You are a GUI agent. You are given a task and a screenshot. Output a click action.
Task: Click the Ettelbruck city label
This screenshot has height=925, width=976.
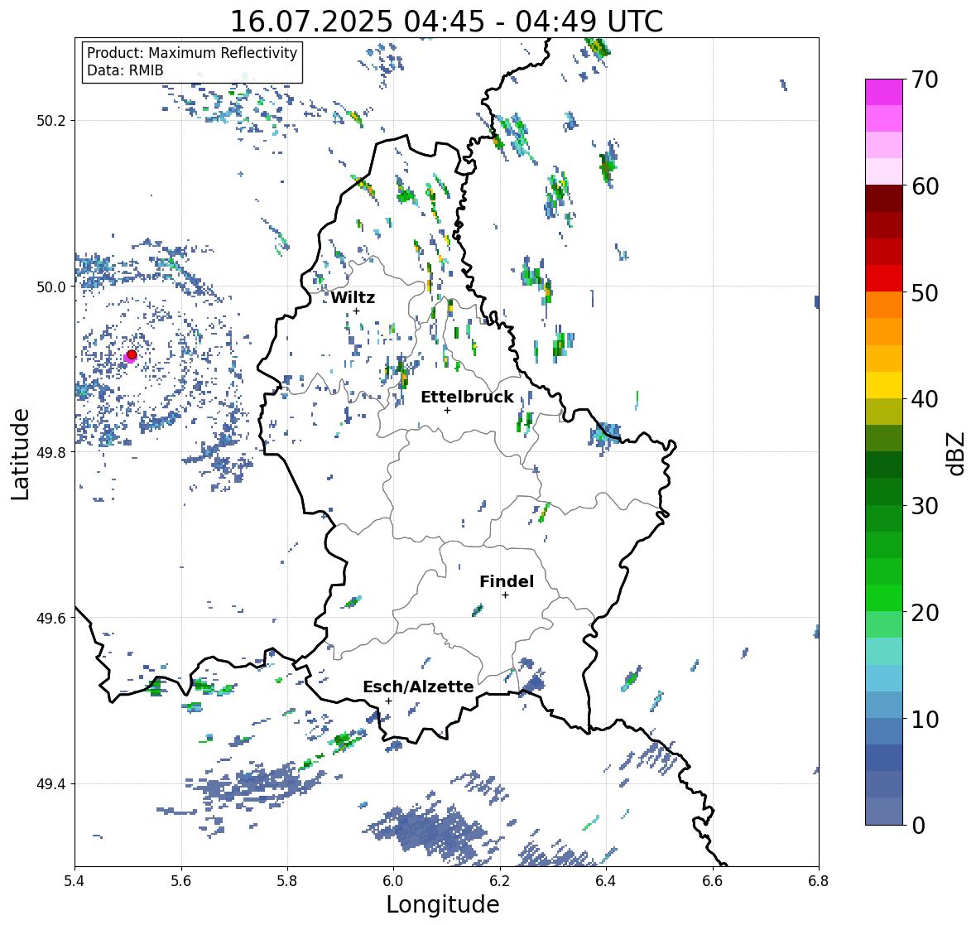(x=467, y=397)
